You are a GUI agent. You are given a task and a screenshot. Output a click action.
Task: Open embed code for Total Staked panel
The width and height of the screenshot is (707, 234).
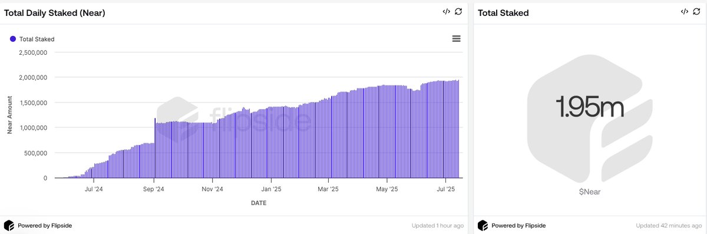click(684, 12)
